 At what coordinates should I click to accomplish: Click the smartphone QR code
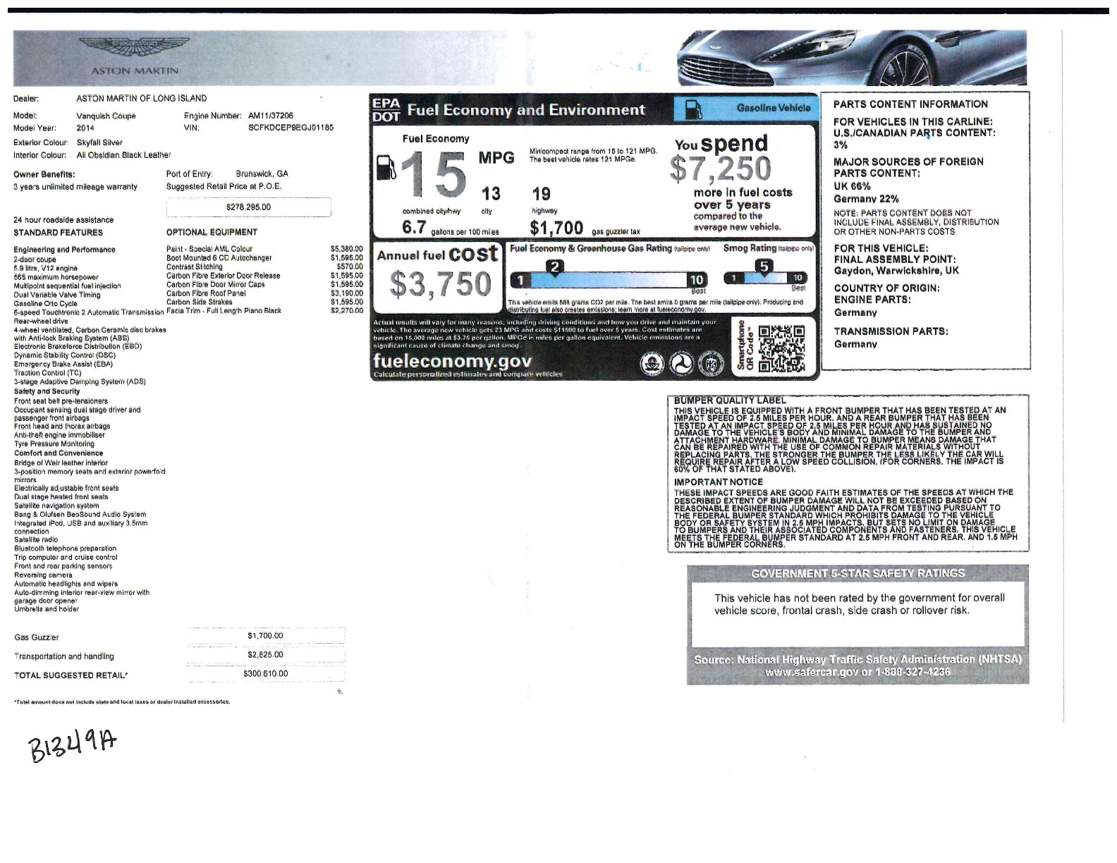781,347
